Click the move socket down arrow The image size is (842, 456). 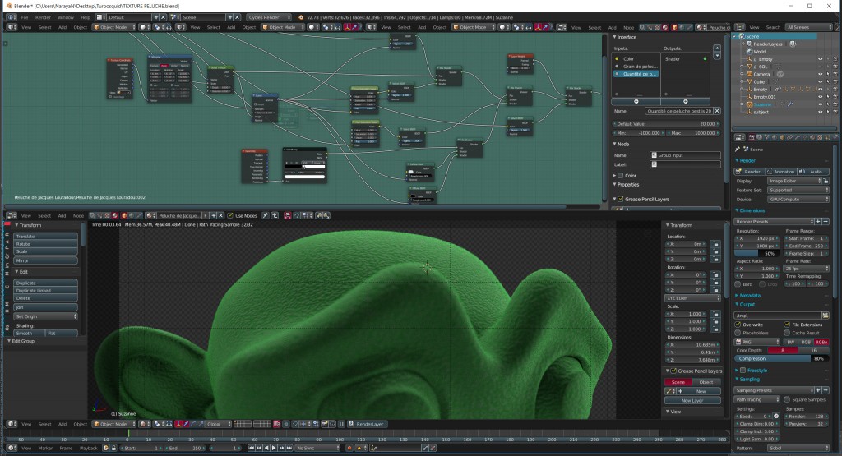point(717,55)
